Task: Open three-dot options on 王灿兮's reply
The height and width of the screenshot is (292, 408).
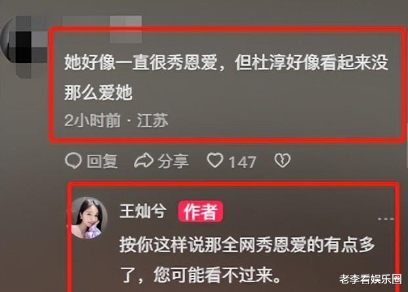Action: point(386,219)
